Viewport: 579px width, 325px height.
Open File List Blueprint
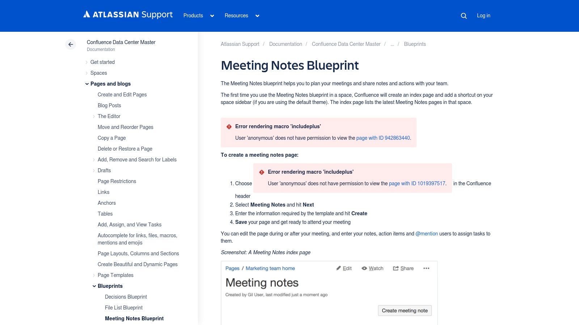pos(124,308)
